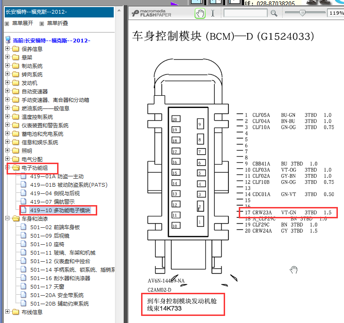Click the 119% zoom percentage field
The image size is (344, 323).
coord(336,13)
